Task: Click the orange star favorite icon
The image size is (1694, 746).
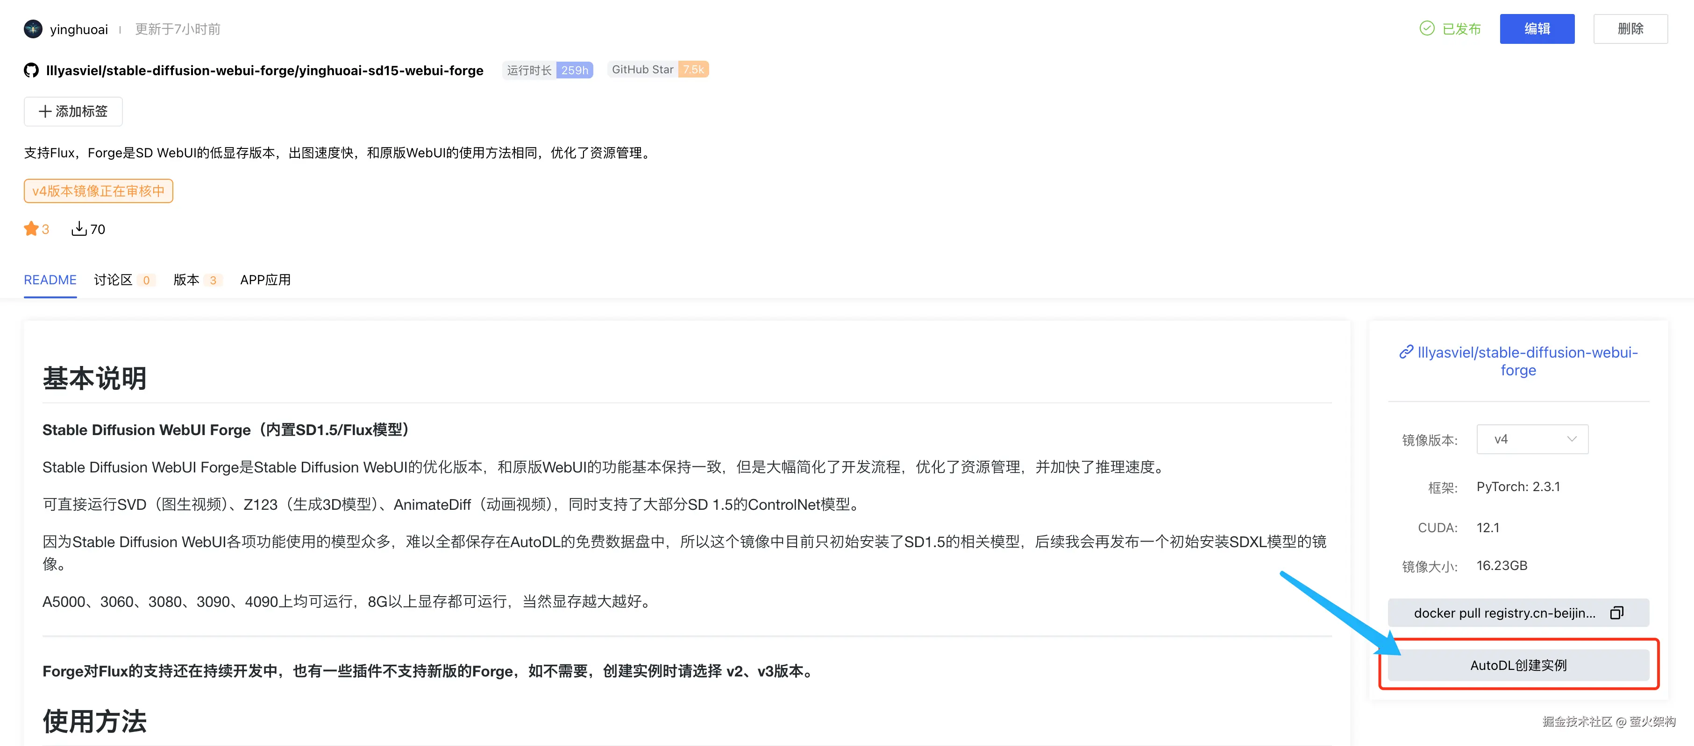Action: pos(31,229)
